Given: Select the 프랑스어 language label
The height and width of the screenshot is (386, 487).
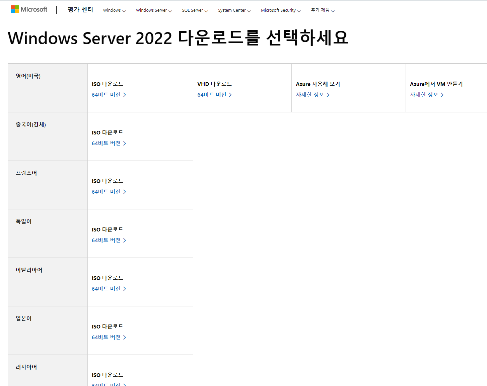Looking at the screenshot, I should point(26,173).
